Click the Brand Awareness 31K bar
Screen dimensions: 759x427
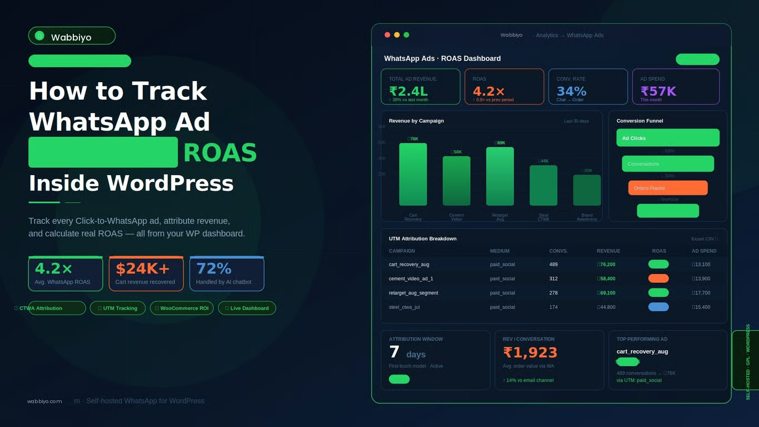(x=587, y=190)
